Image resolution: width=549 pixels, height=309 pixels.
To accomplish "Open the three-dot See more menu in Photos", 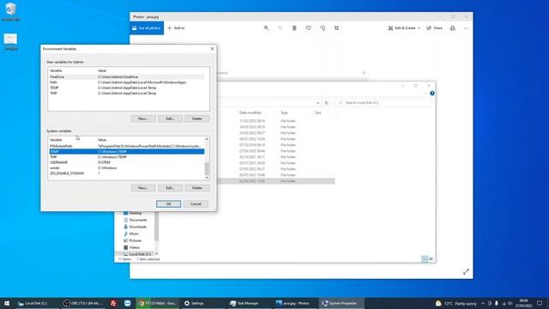I will coord(467,28).
